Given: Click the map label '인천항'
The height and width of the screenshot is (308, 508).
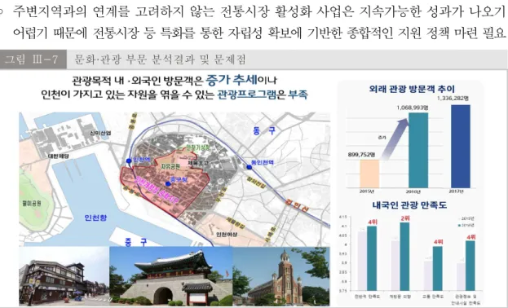Looking at the screenshot, I should coord(95,218).
